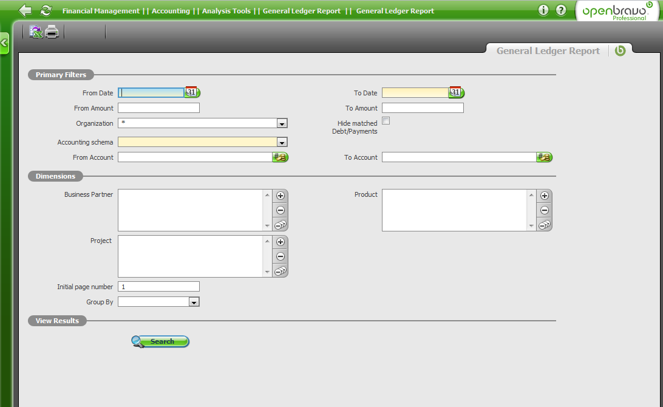Open the To Account selector
Image resolution: width=663 pixels, height=407 pixels.
pos(544,157)
